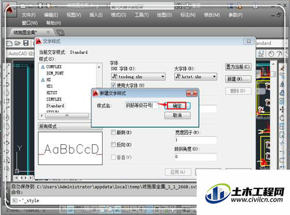Enable the 反向 backwards checkbox
Viewport: 290px width, 215px height.
tap(113, 144)
